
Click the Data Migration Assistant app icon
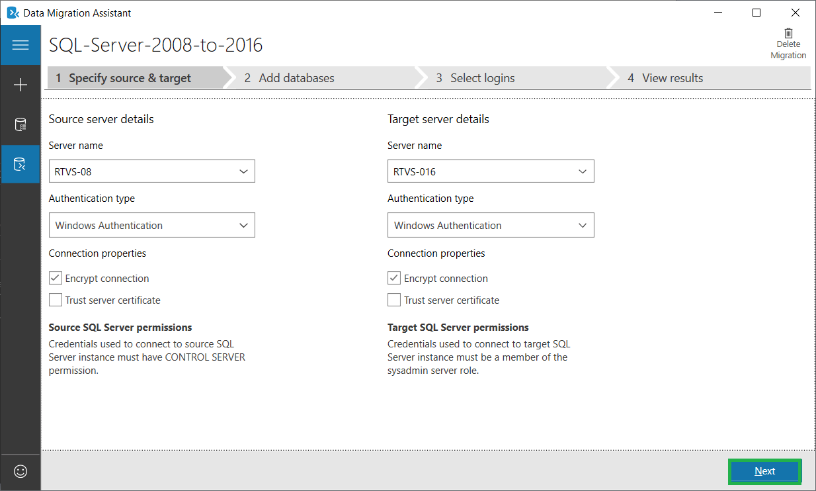[x=13, y=13]
